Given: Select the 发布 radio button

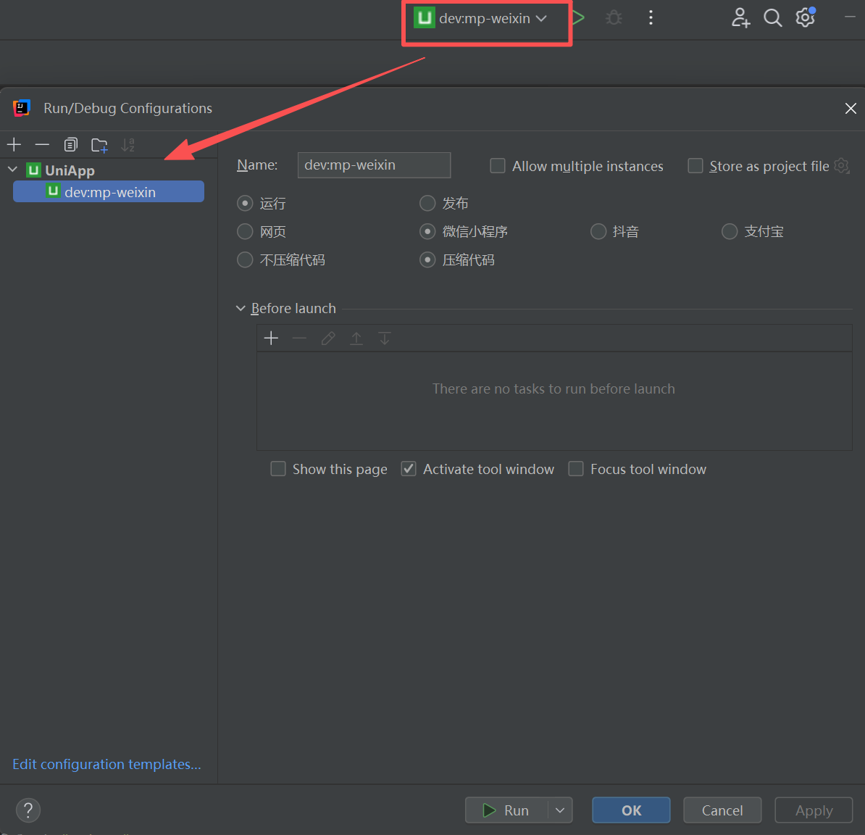Looking at the screenshot, I should [x=427, y=203].
